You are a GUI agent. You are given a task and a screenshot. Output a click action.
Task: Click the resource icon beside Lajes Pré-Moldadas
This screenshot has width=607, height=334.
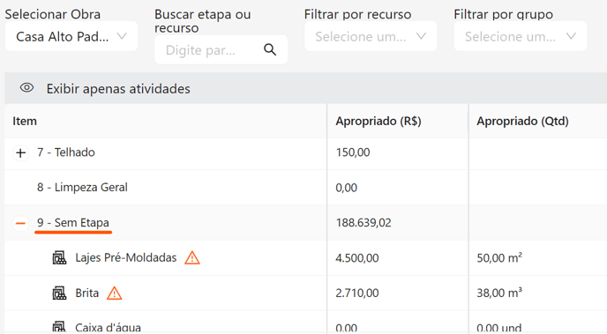coord(59,258)
